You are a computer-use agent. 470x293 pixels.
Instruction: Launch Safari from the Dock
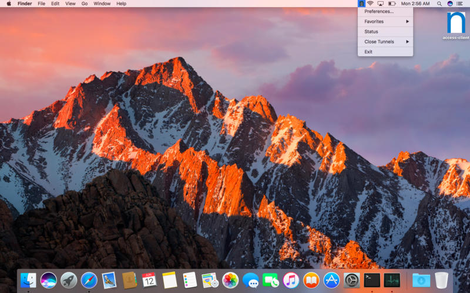point(89,281)
